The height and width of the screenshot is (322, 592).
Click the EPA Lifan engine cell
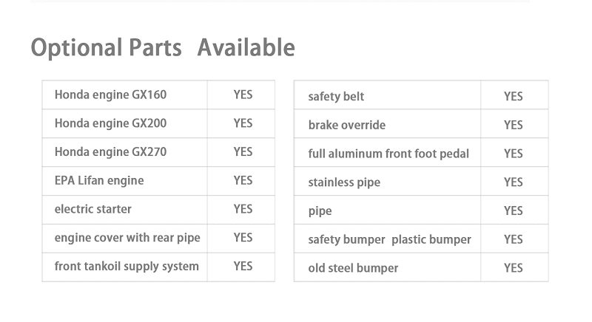pyautogui.click(x=99, y=180)
